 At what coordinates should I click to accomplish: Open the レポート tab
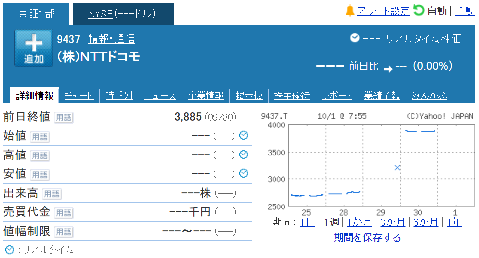(x=337, y=96)
